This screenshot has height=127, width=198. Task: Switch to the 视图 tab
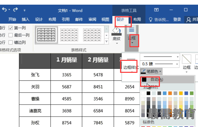pos(105,19)
